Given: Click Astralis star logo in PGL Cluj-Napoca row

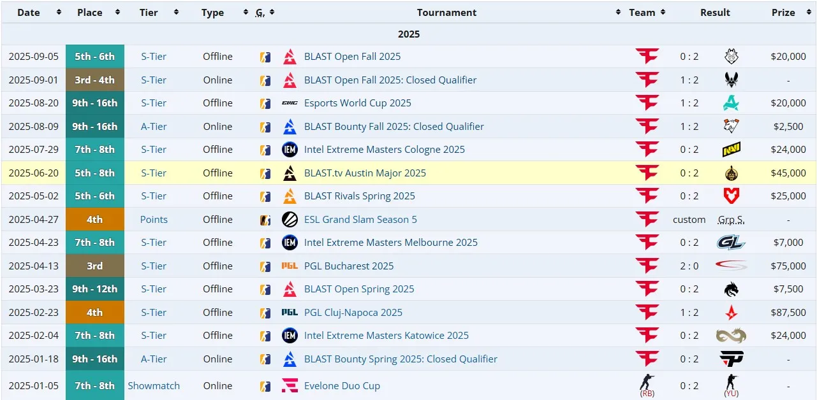Looking at the screenshot, I should (x=731, y=313).
